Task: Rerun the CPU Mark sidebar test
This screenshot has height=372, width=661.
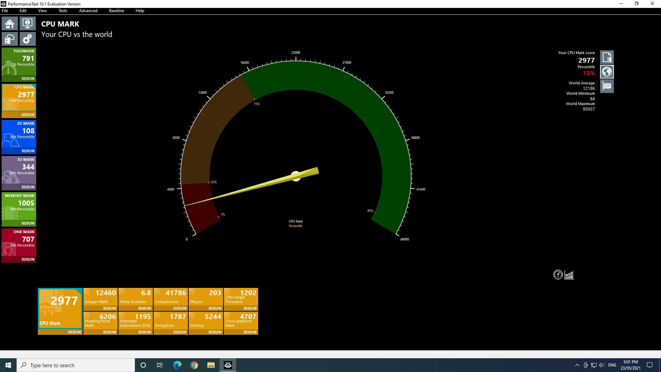Action: [x=28, y=115]
